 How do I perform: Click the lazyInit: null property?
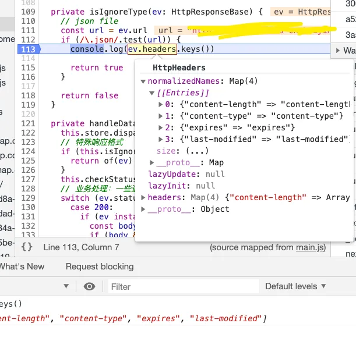181,186
